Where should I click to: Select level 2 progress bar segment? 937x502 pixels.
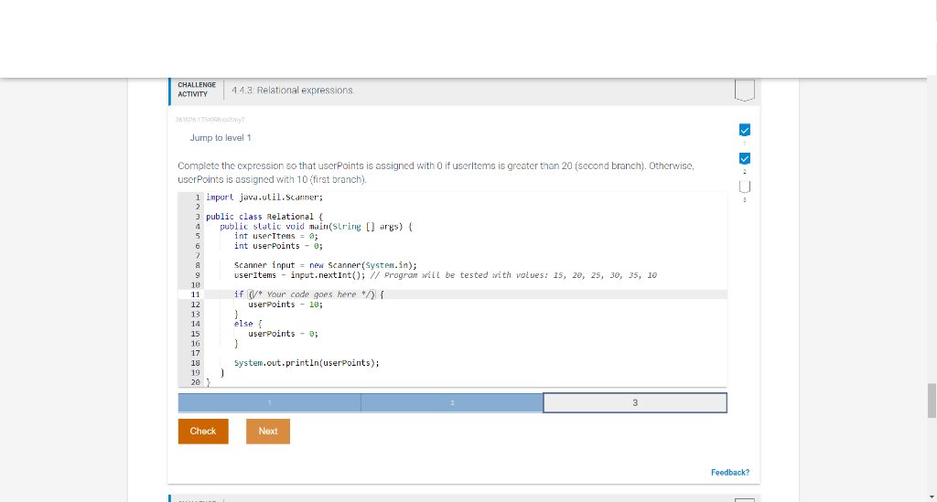tap(452, 403)
